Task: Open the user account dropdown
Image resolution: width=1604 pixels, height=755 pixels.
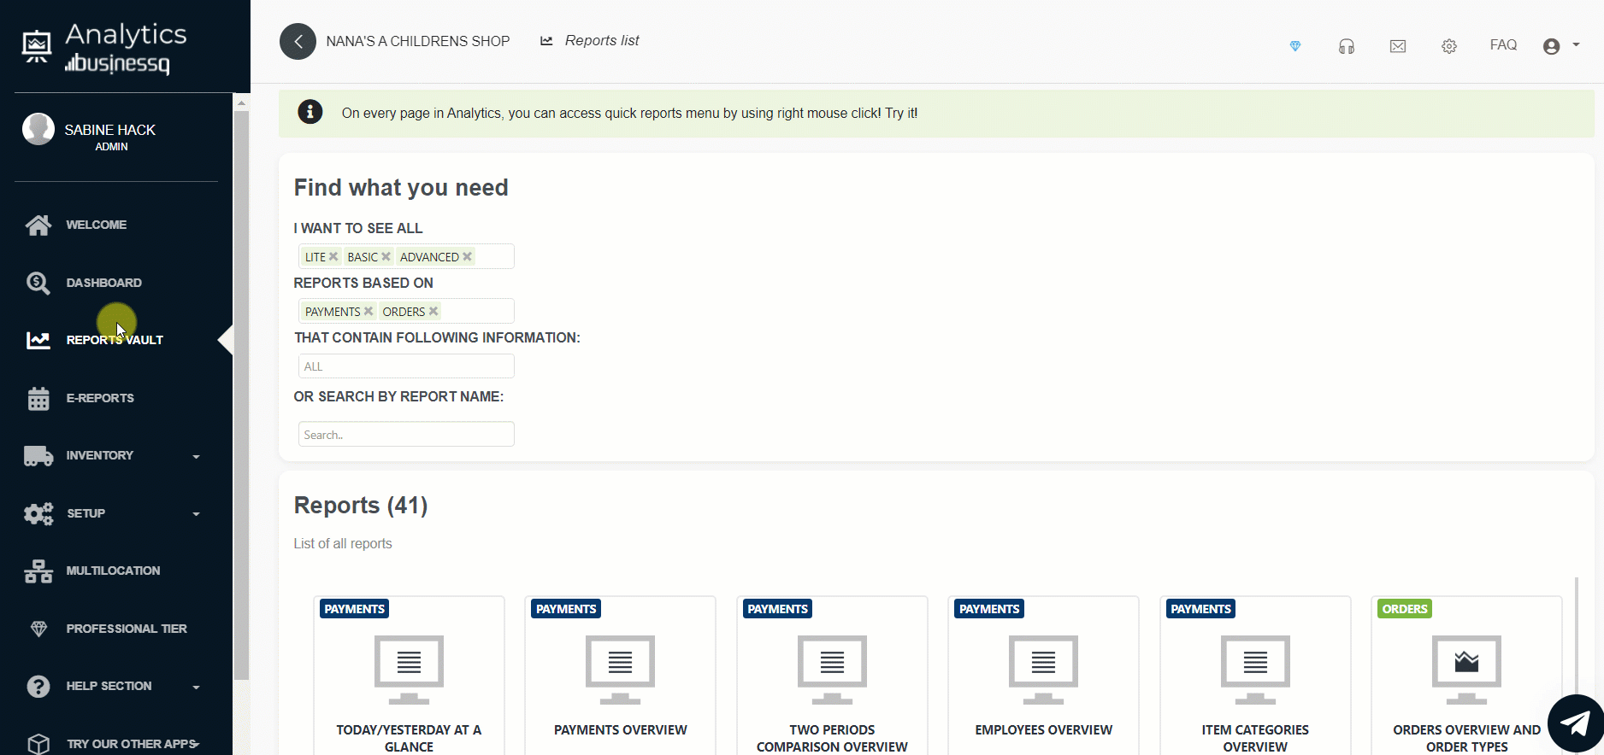Action: pyautogui.click(x=1560, y=46)
